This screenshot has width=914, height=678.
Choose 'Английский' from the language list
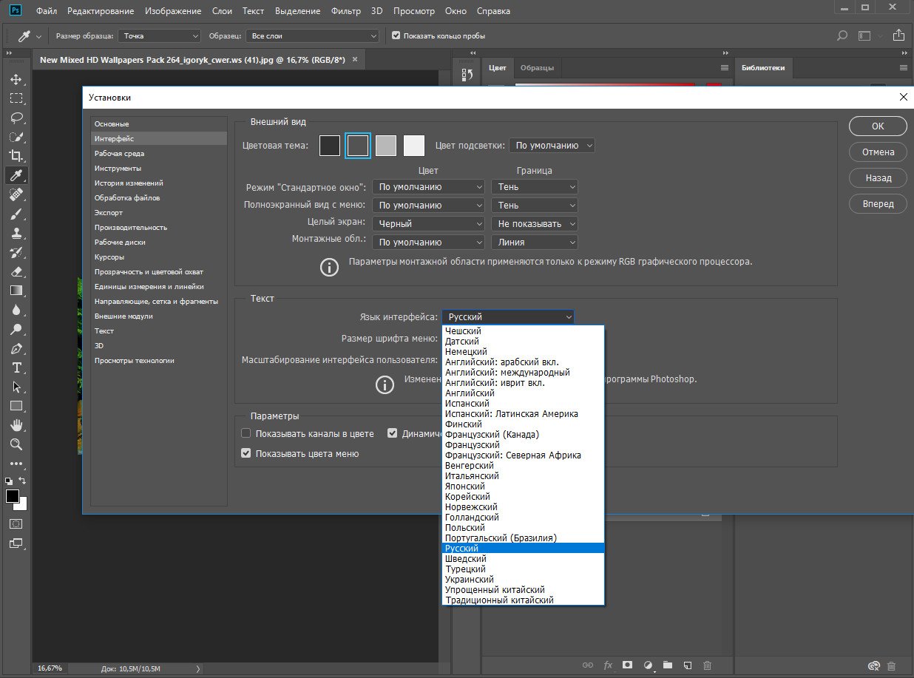pos(470,393)
